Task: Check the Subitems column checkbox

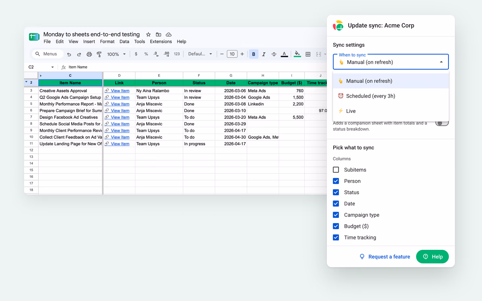Action: coord(336,170)
